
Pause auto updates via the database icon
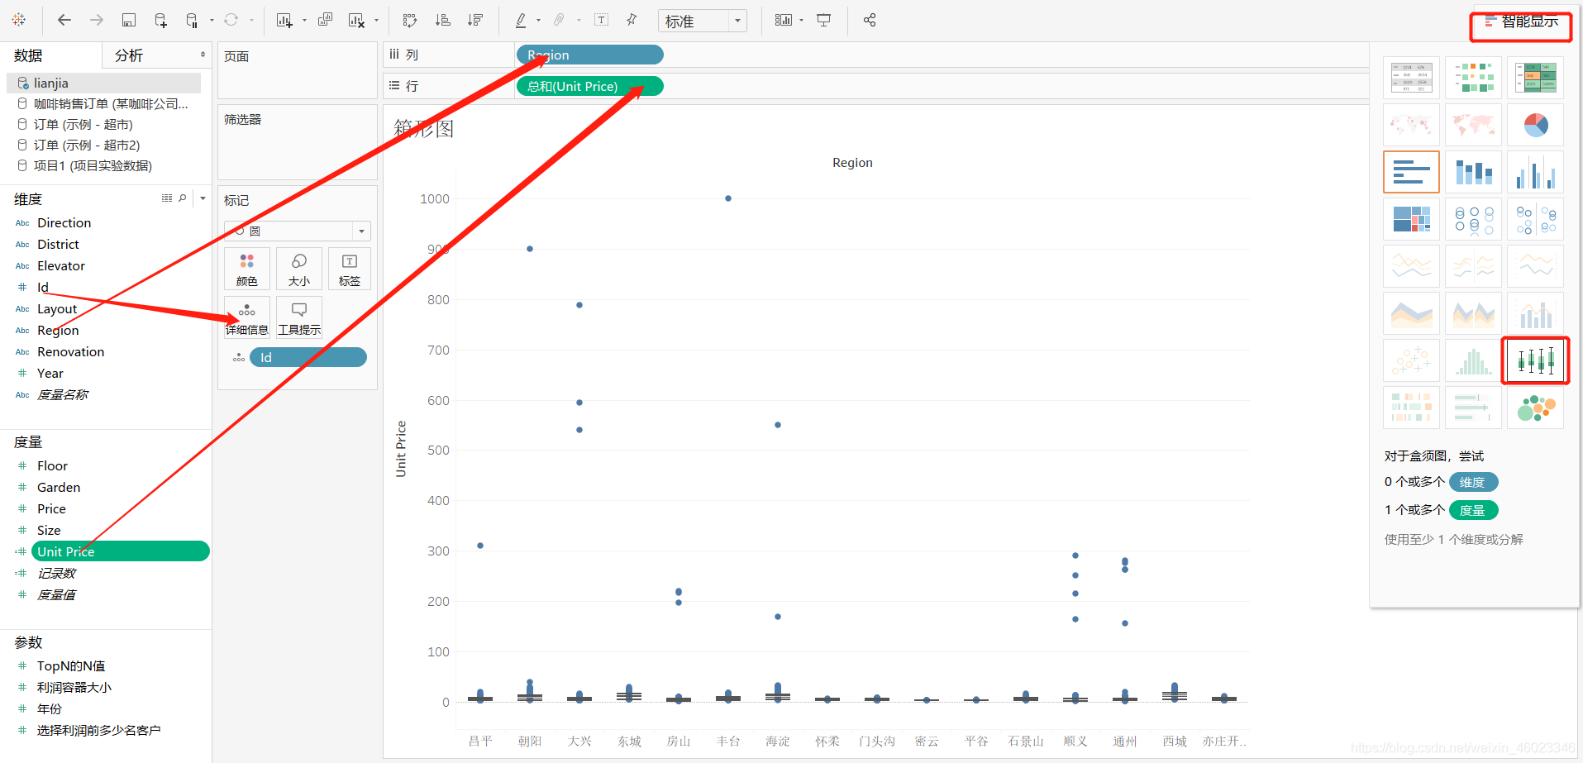click(x=192, y=20)
